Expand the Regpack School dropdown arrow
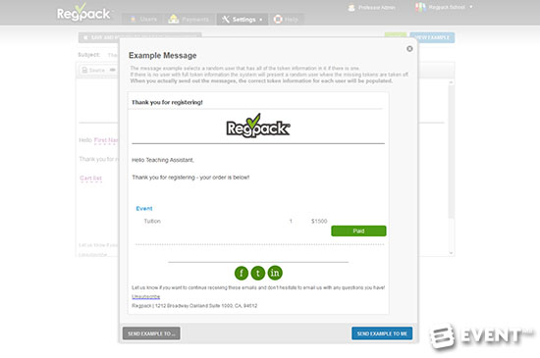The image size is (540, 358). (471, 7)
